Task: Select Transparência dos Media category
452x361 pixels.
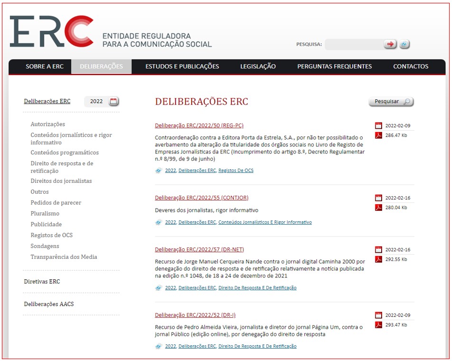Action: coord(64,257)
